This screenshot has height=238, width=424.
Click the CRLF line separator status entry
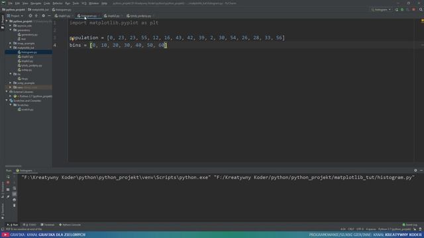click(351, 229)
